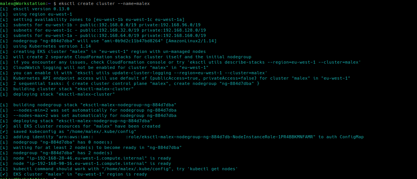Click the [i] marker beside 'eksctl version 0.13.0'
The image size is (417, 179).
pyautogui.click(x=4, y=9)
